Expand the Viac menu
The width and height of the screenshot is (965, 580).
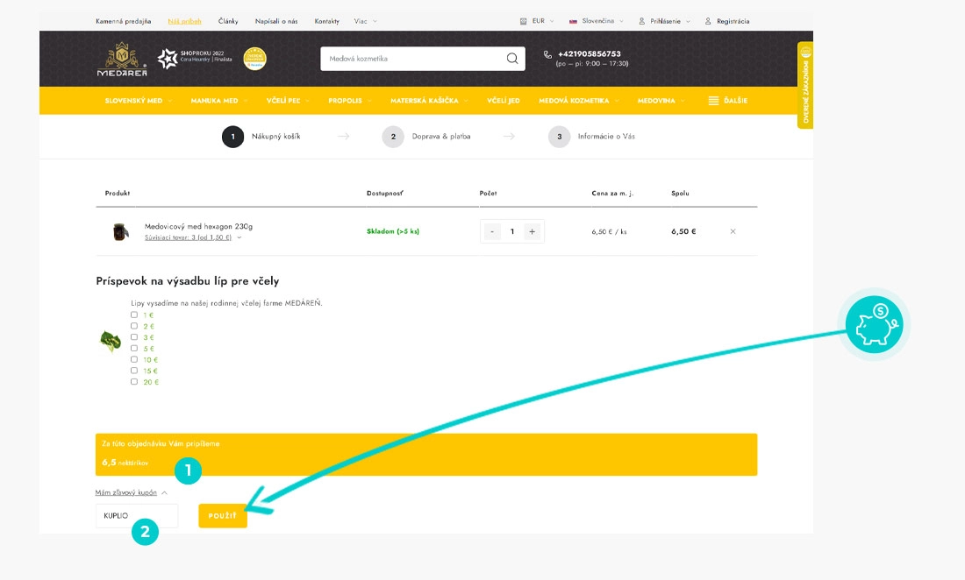point(366,22)
